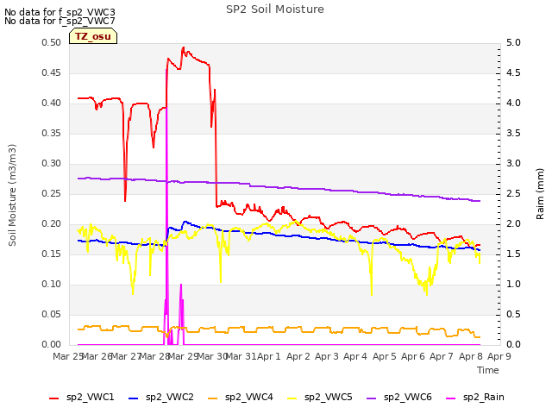Select the sp2_Rain legend label
The image size is (552, 414).
pos(484,397)
